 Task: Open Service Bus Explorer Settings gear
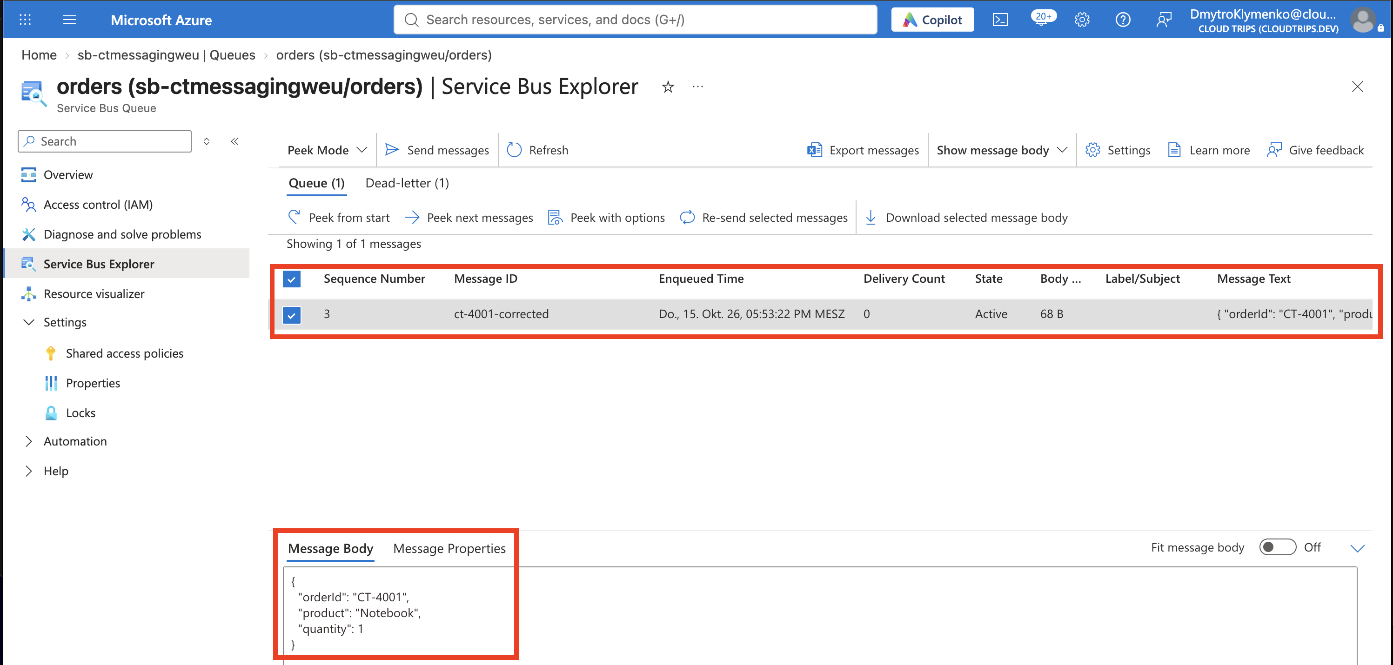tap(1092, 150)
